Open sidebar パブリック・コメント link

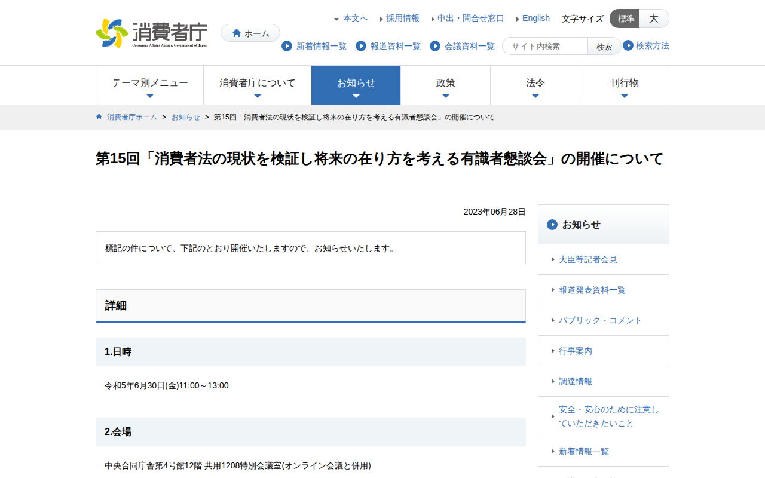point(601,320)
